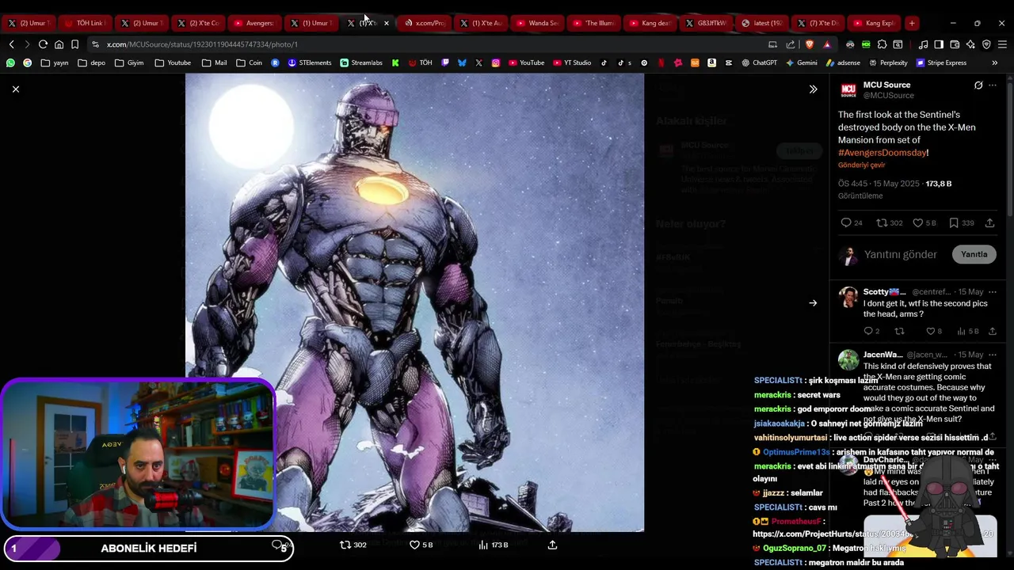Translate post via Gönderiyi çevir

point(862,165)
